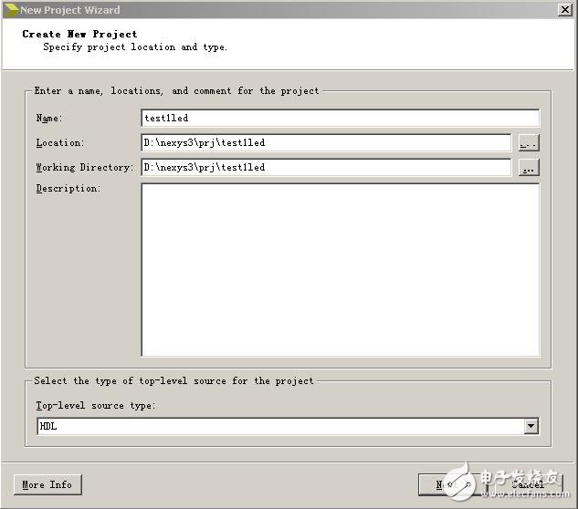Click the Xilinx logo icon in title bar
The width and height of the screenshot is (578, 509).
10,9
